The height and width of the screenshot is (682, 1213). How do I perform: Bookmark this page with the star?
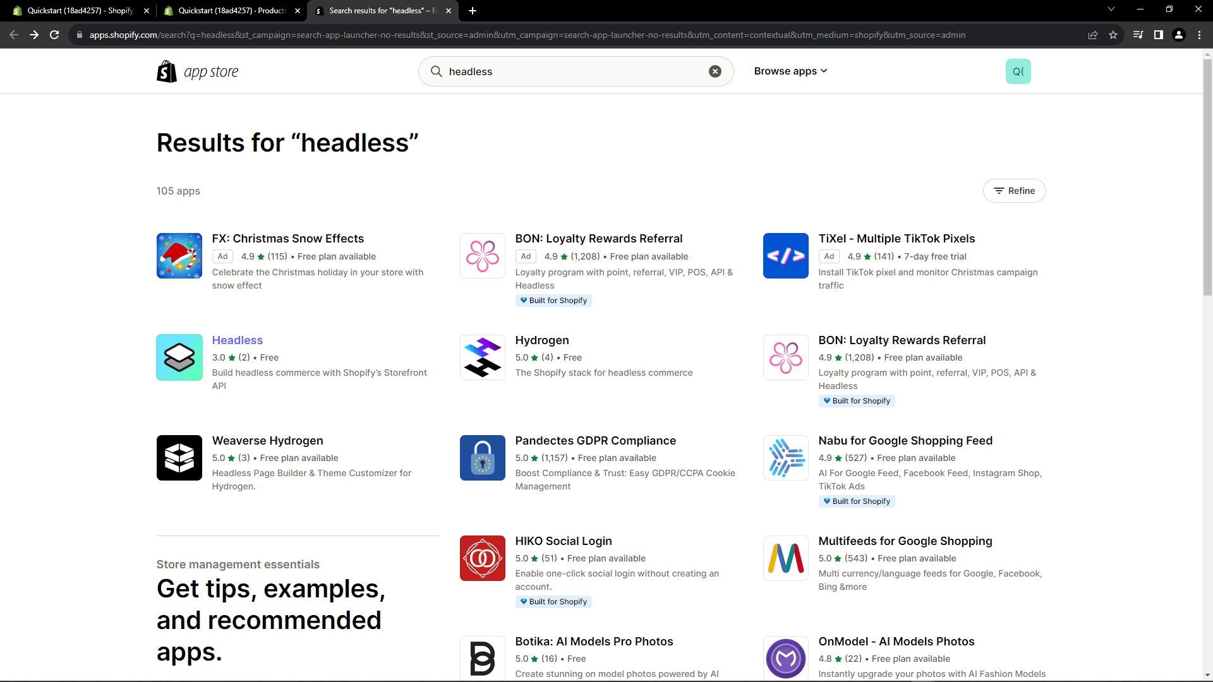coord(1113,35)
